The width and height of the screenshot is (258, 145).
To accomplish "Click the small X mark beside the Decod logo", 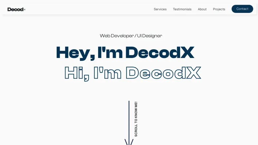I will coord(25,10).
